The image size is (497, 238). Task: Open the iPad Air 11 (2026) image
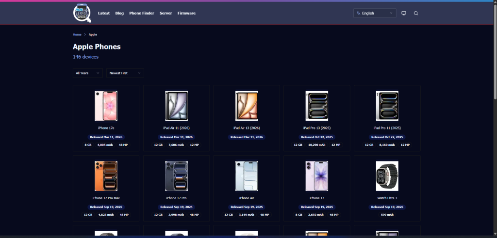click(176, 106)
